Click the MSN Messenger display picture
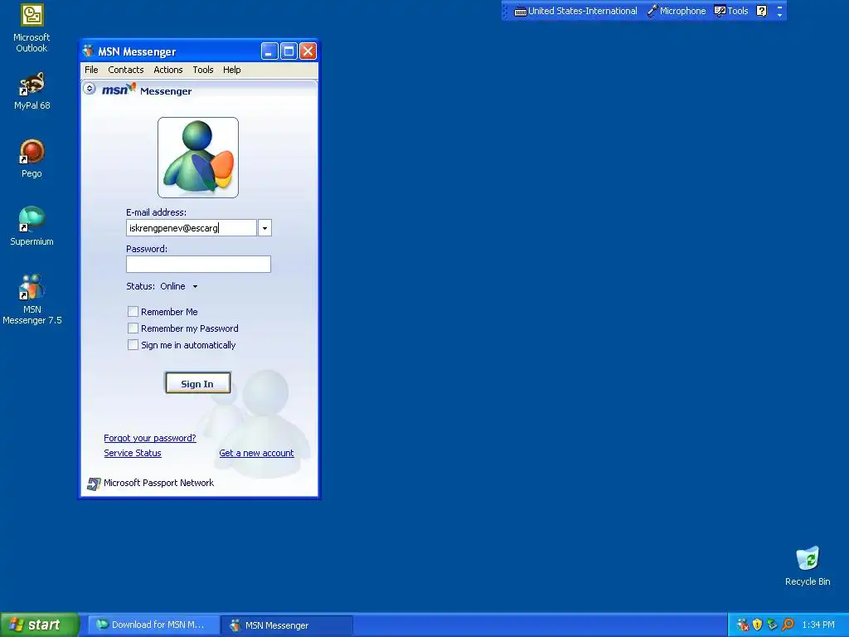 coord(198,158)
